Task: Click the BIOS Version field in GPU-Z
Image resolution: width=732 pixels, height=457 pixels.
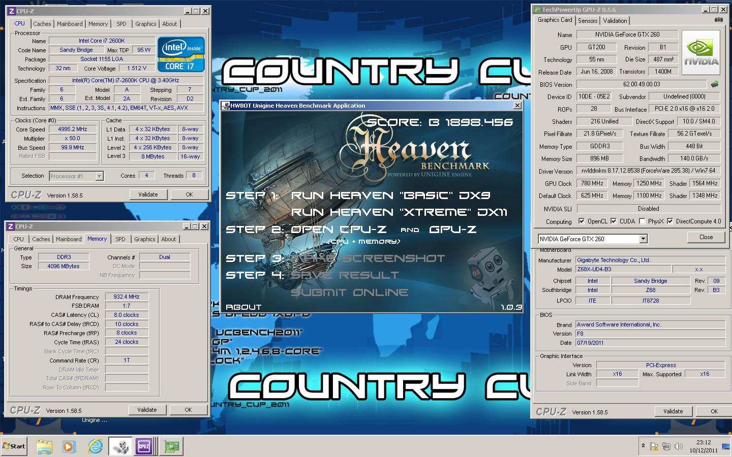Action: tap(642, 84)
